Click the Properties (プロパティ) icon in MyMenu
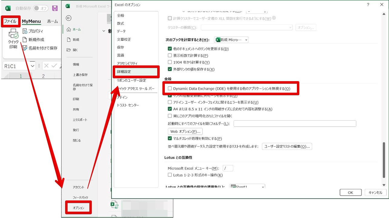The image size is (389, 218). tap(25, 31)
